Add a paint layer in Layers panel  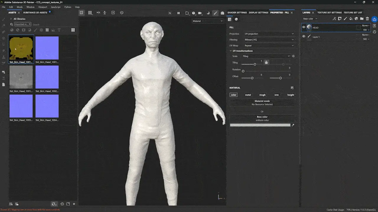click(x=345, y=19)
